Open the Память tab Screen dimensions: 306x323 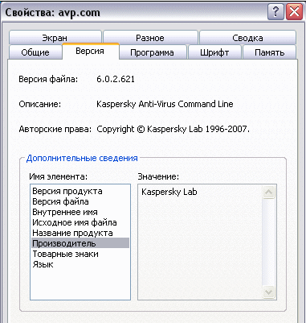(x=269, y=52)
